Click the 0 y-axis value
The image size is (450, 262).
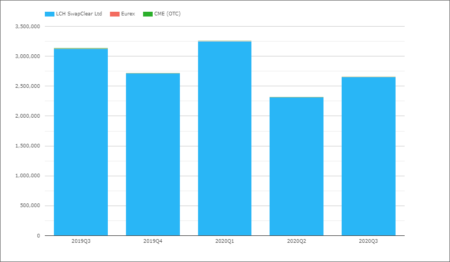(x=38, y=236)
